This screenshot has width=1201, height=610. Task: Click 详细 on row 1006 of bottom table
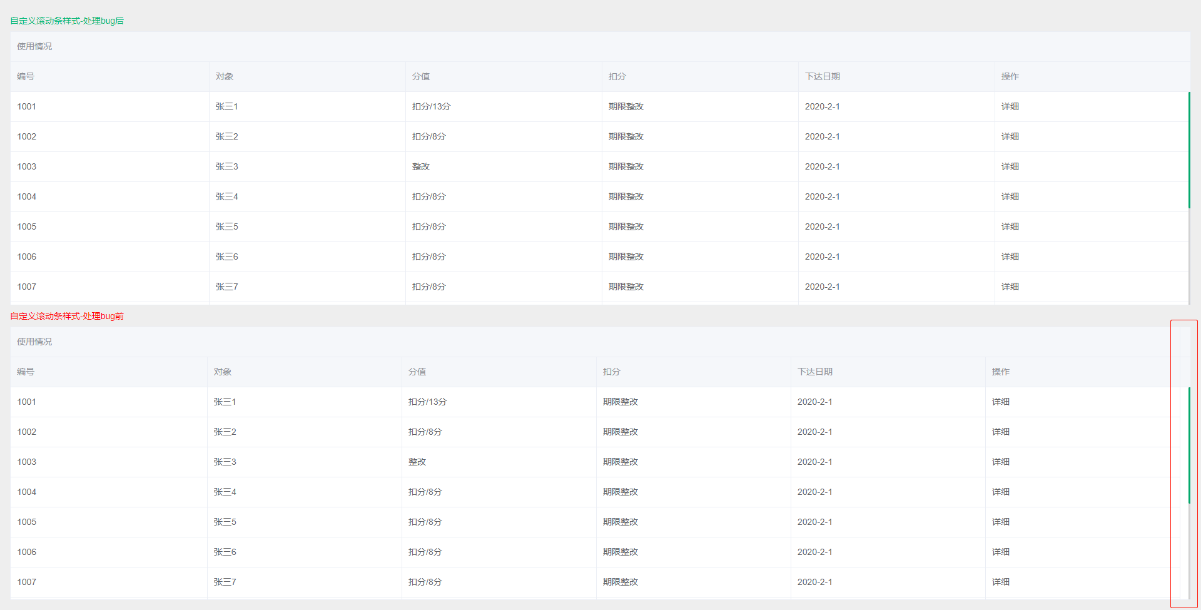(x=1001, y=552)
